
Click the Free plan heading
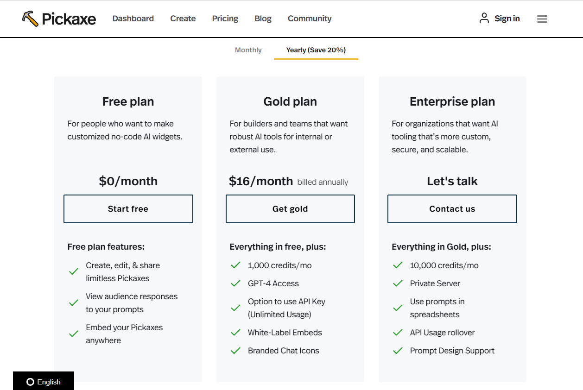click(128, 101)
